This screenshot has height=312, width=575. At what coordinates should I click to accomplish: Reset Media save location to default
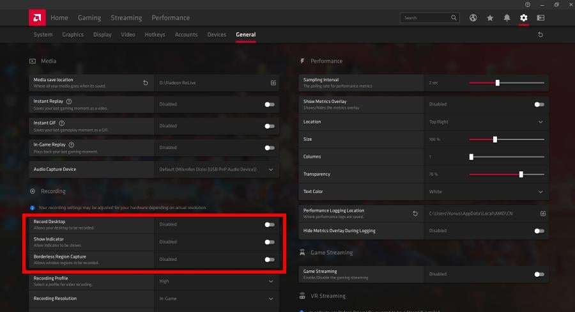[x=146, y=82]
